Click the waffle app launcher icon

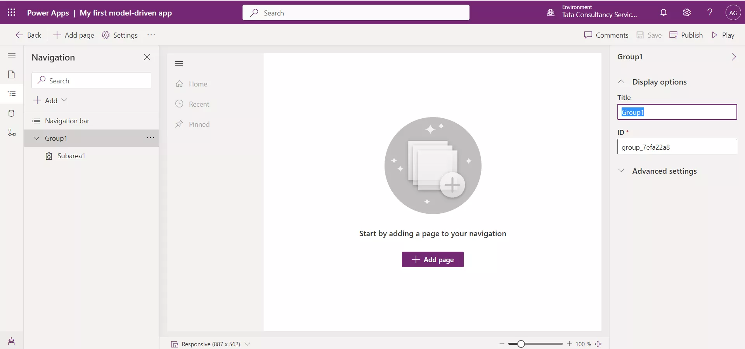coord(11,12)
